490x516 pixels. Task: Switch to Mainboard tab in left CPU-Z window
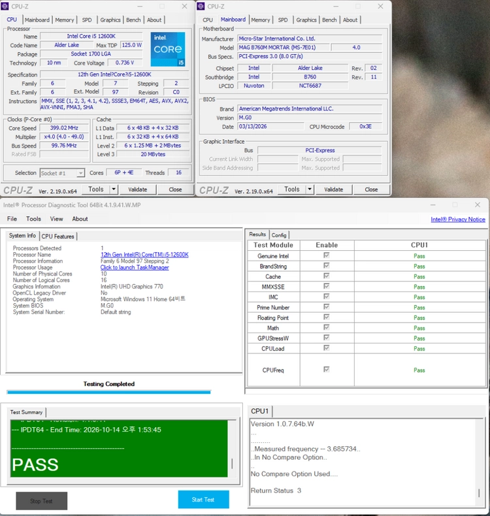(x=37, y=20)
